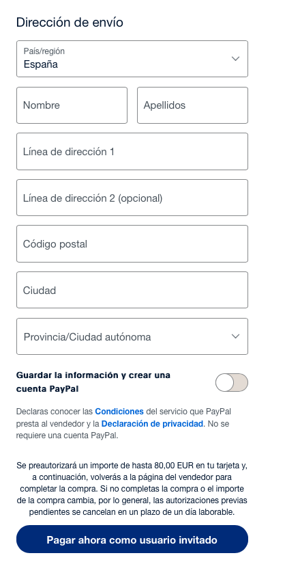Click Pagar ahora como usuario invitado

click(x=132, y=539)
